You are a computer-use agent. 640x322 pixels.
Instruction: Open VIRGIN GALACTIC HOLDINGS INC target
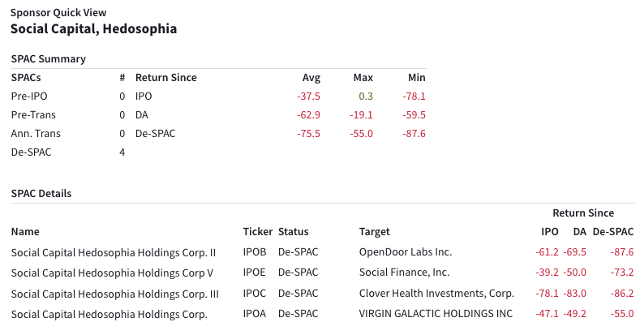[436, 314]
